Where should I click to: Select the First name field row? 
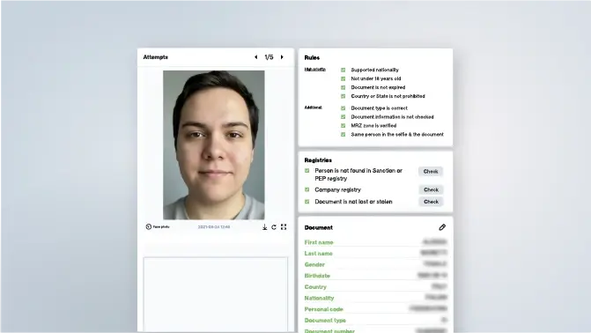point(375,242)
